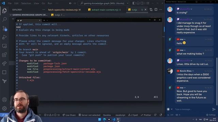Go forward with the navigation arrow
Image resolution: width=218 pixels, height=122 pixels.
[x=75, y=3]
